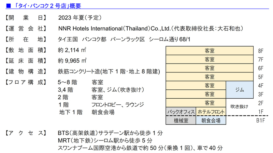
Task: Click the 5F 客室 block in diagram
Action: coord(210,77)
